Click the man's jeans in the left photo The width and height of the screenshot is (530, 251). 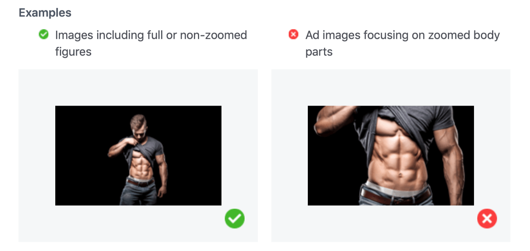138,195
